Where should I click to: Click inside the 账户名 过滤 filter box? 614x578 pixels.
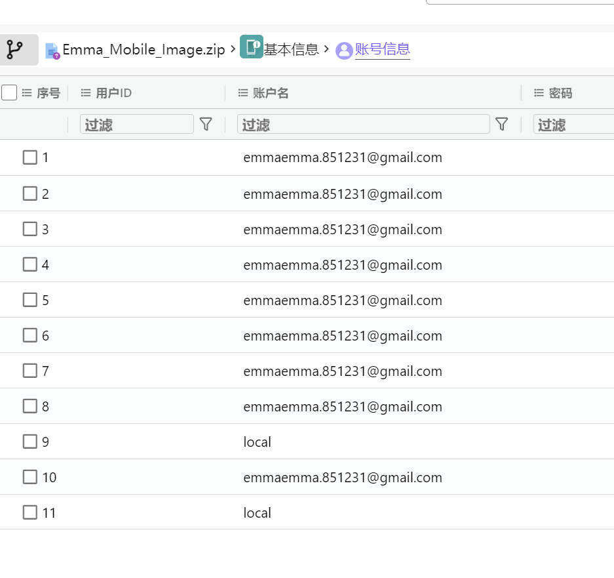point(363,124)
